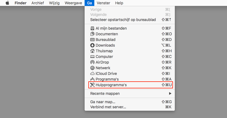Open the Help menu
This screenshot has width=227, height=118.
click(x=119, y=3)
